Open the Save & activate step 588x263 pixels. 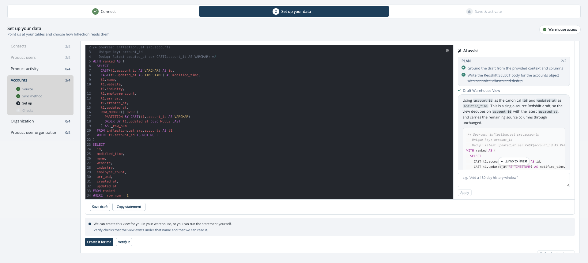(x=484, y=11)
